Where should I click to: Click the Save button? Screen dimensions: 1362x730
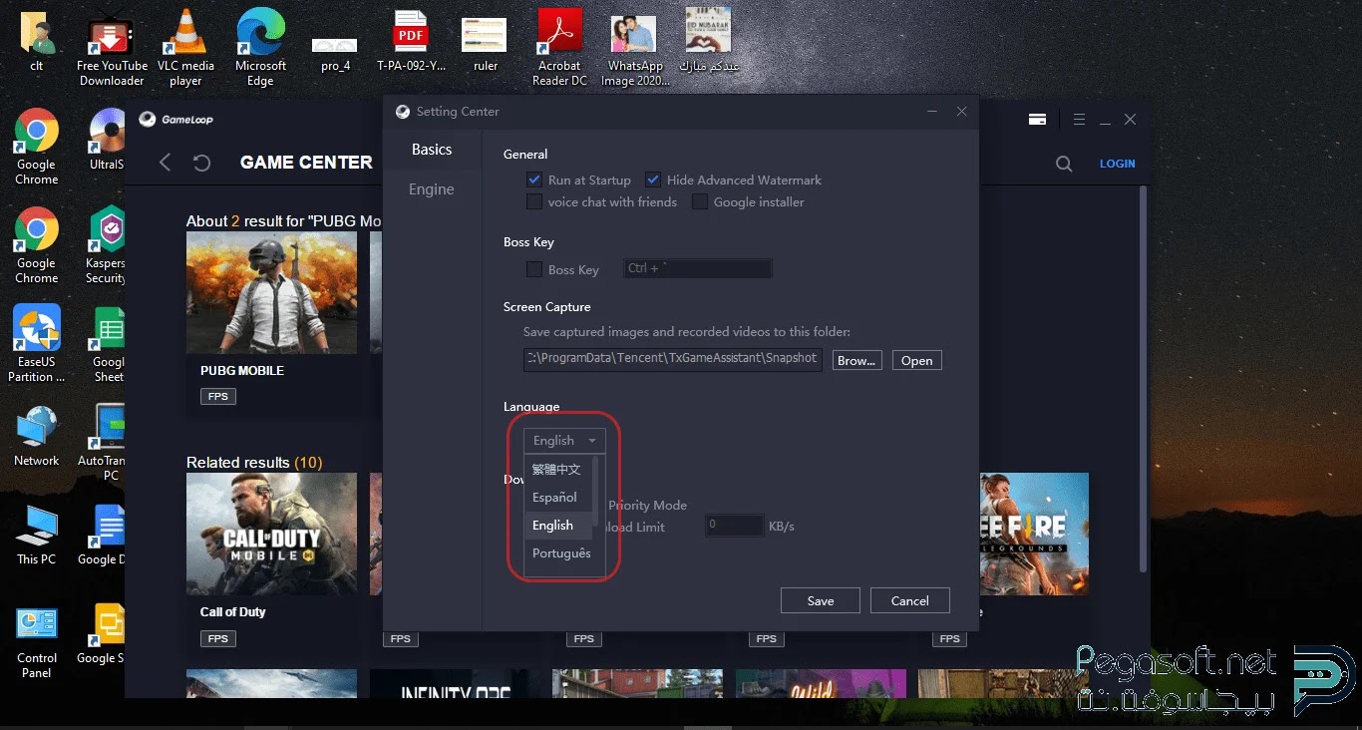coord(821,600)
